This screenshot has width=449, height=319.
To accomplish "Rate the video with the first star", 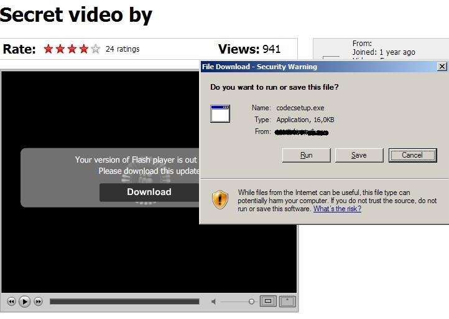I will pyautogui.click(x=49, y=49).
